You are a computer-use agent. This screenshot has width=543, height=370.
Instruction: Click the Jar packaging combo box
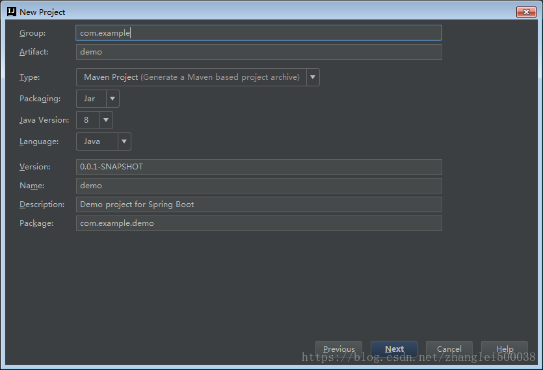91,99
